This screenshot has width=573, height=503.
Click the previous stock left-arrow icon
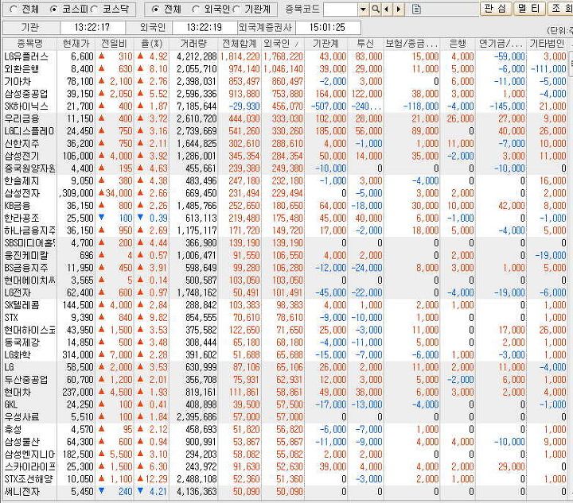coord(386,9)
